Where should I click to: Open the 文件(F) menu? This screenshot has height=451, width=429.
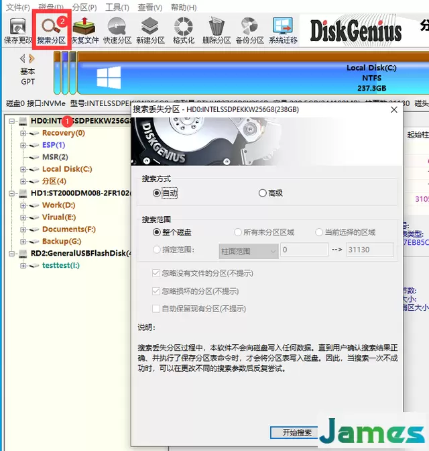18,7
